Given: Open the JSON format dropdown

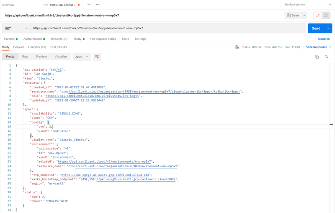Looking at the screenshot, I should [x=82, y=57].
